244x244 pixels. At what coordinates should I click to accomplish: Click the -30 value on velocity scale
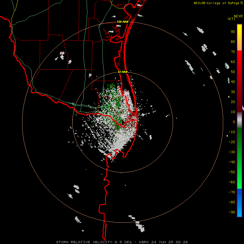[232, 152]
